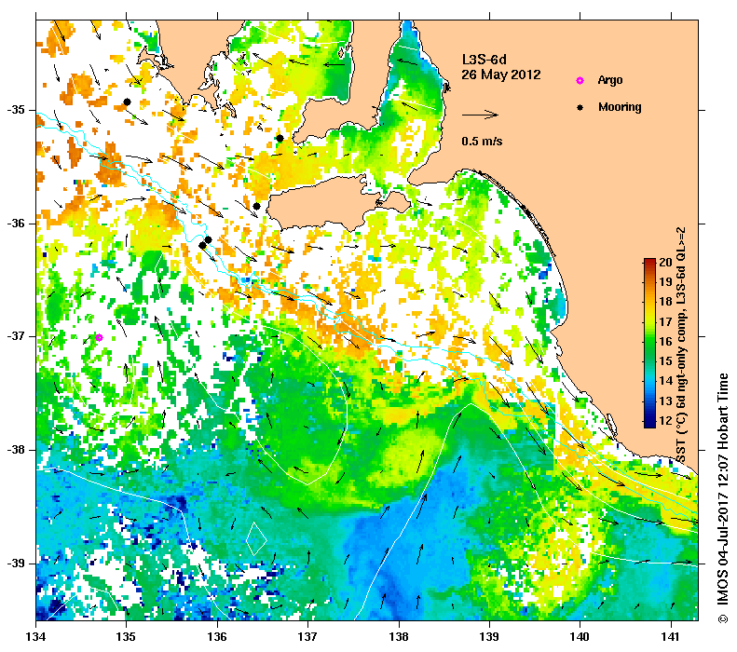The width and height of the screenshot is (737, 652).
Task: Click the '12' value on the color scale
Action: coord(665,421)
